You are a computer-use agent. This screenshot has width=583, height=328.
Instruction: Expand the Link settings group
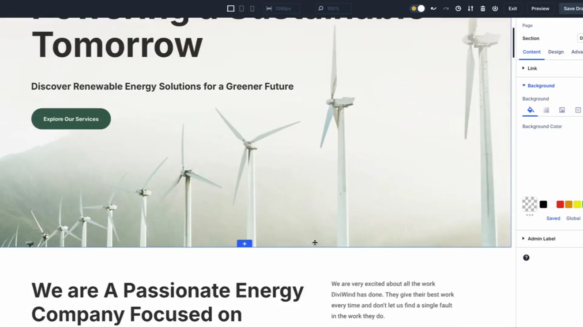tap(532, 68)
